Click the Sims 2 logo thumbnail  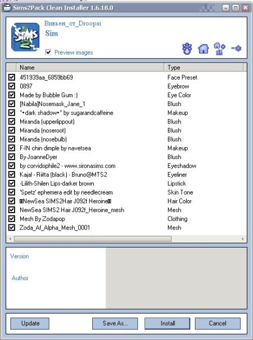coord(25,37)
